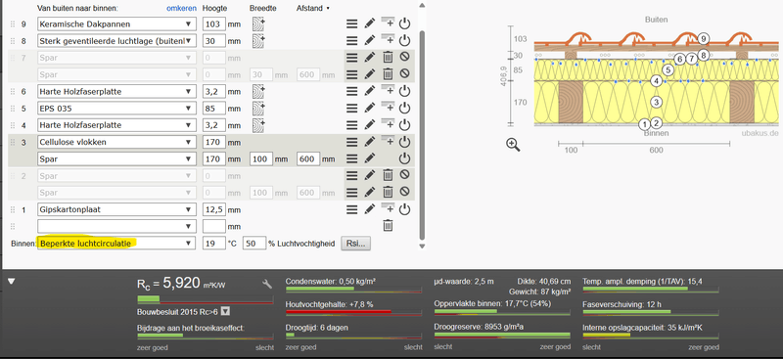
Task: Add wood framing to layer 8 luchtlaag
Action: click(258, 41)
